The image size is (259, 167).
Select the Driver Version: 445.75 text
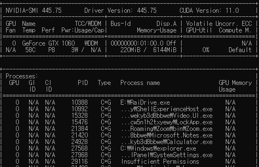point(120,11)
